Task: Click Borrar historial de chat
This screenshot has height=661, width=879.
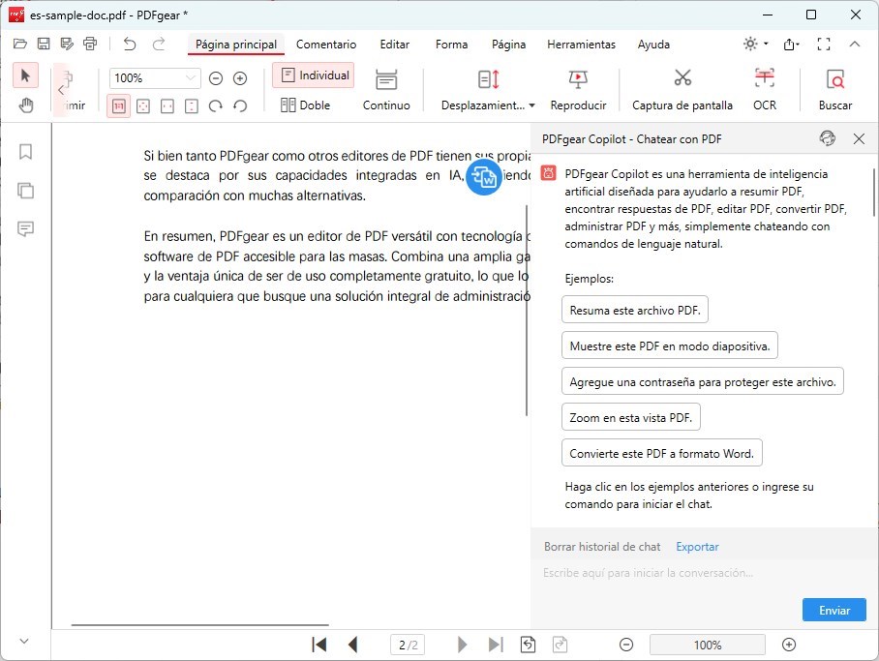Action: click(x=602, y=547)
